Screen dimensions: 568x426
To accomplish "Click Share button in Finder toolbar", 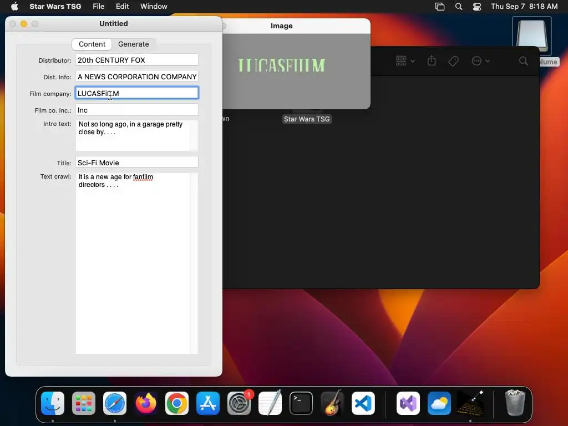I will tap(432, 60).
